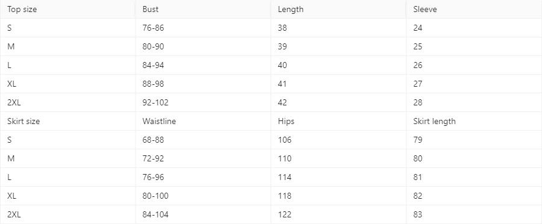This screenshot has height=224, width=542.
Task: Click the Skirt size header cell
Action: [67, 122]
